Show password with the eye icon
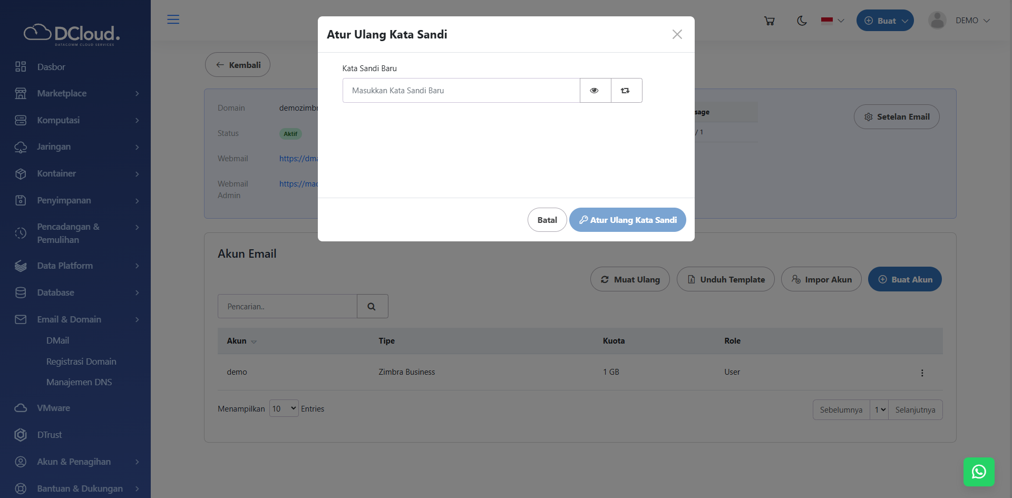The height and width of the screenshot is (498, 1012). click(x=595, y=91)
